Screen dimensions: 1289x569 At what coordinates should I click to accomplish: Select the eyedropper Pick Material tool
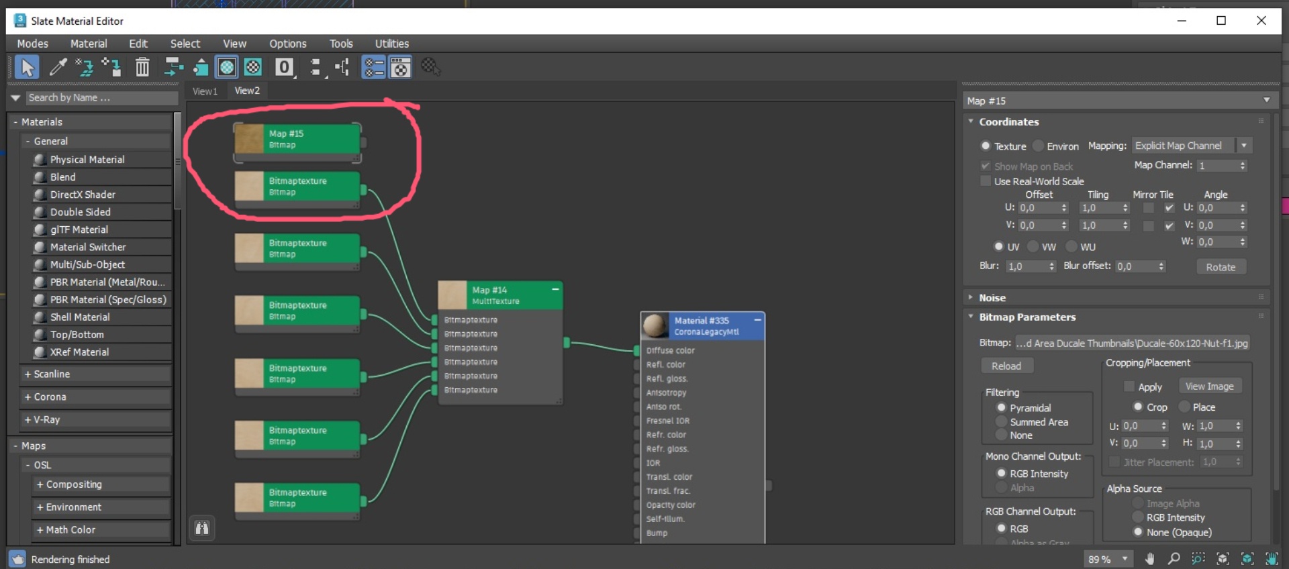tap(58, 67)
